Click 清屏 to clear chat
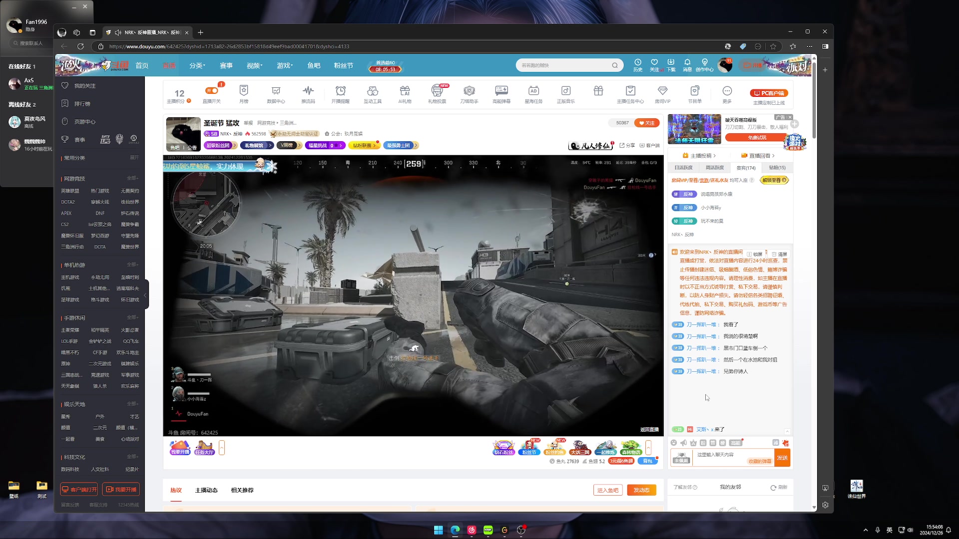The image size is (959, 539). click(779, 254)
